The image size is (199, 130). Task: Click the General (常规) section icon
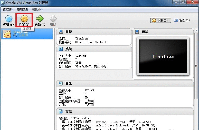(61, 32)
